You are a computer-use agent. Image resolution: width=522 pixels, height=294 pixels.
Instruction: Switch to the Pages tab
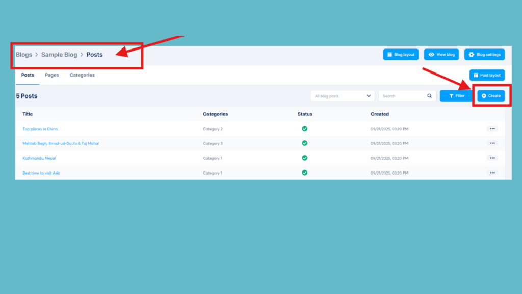pyautogui.click(x=51, y=75)
